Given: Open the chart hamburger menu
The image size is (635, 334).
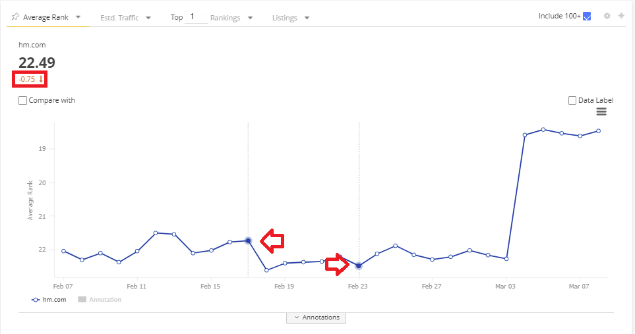Looking at the screenshot, I should pyautogui.click(x=601, y=112).
